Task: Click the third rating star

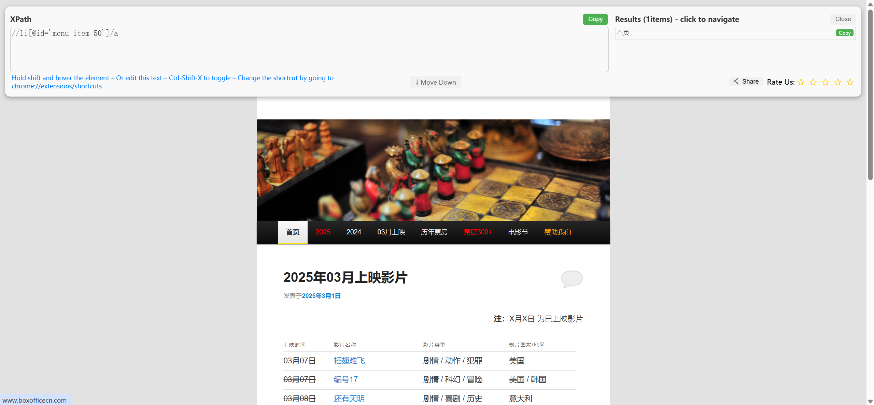Action: click(825, 82)
